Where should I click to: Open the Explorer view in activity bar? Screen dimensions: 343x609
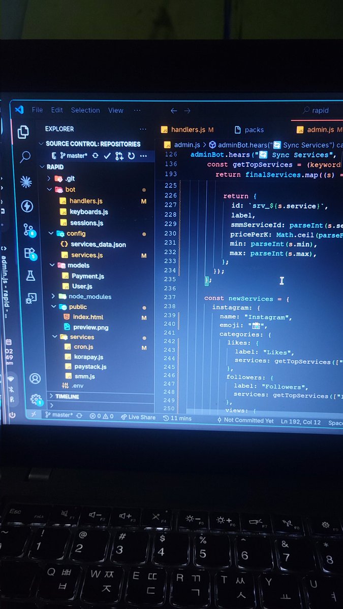coord(23,132)
